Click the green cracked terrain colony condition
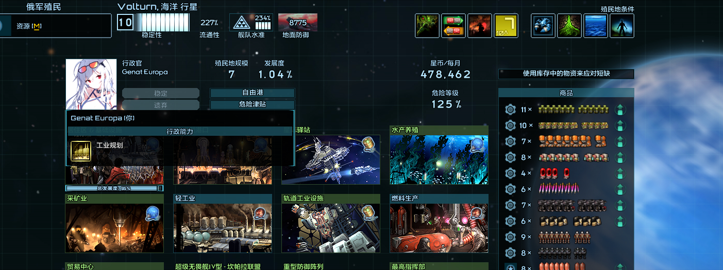Screen dimensions: 723x270 click(569, 26)
